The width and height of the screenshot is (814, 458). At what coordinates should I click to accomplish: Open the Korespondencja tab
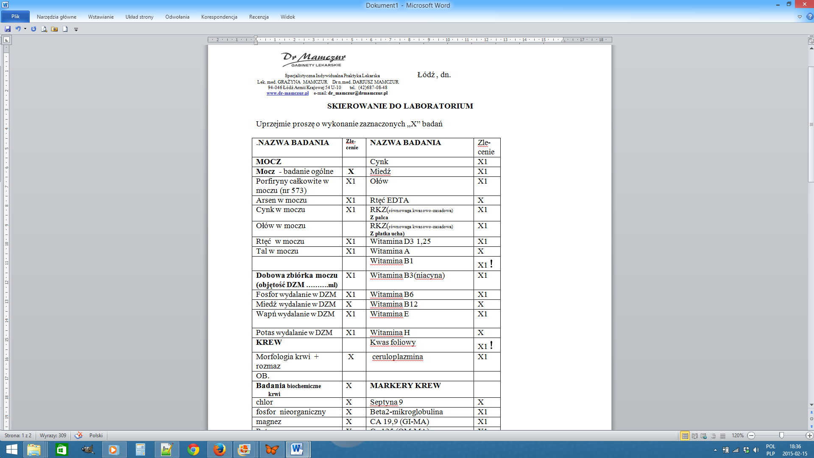[x=219, y=17]
